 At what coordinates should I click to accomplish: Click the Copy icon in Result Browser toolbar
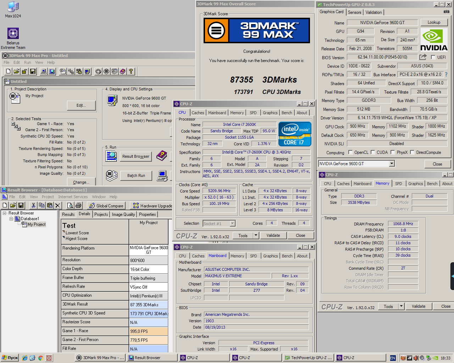(41, 205)
